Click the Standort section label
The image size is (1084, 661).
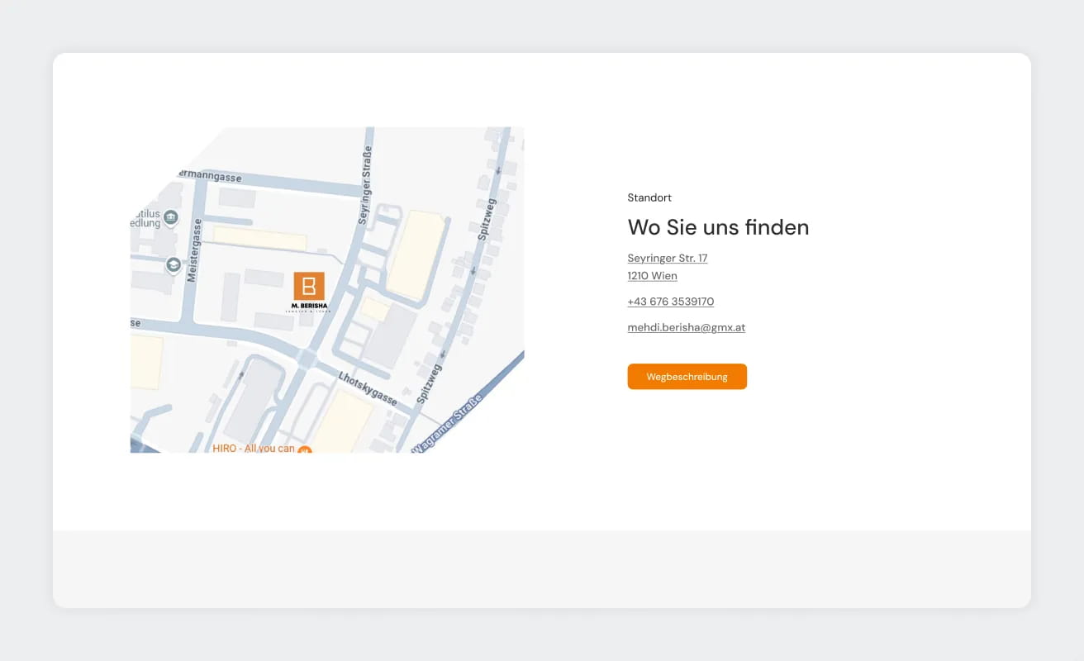[x=649, y=197]
